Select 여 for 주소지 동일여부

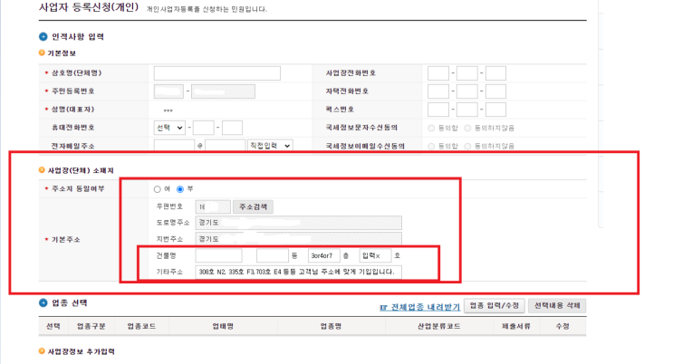pos(157,189)
